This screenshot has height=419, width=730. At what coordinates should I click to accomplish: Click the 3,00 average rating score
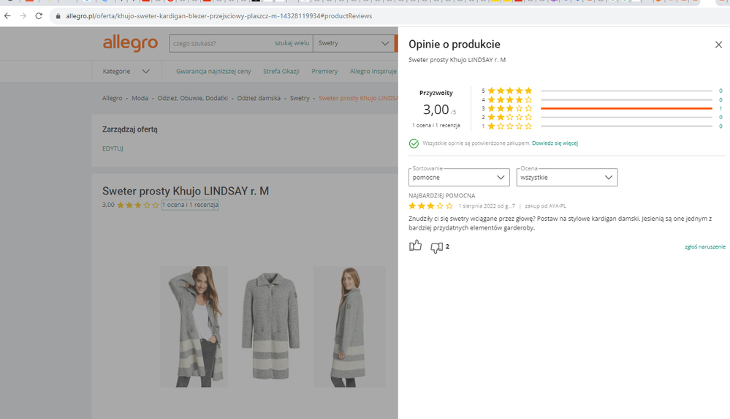coord(436,110)
